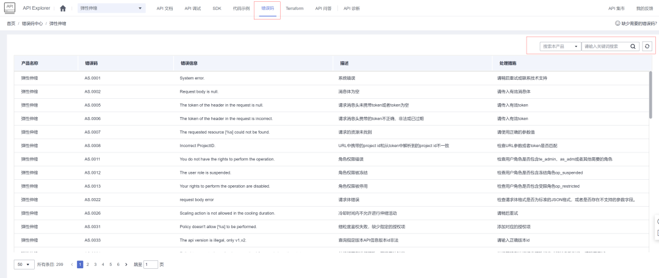Viewport: 659px width, 278px height.
Task: Go to page 4
Action: (103, 265)
